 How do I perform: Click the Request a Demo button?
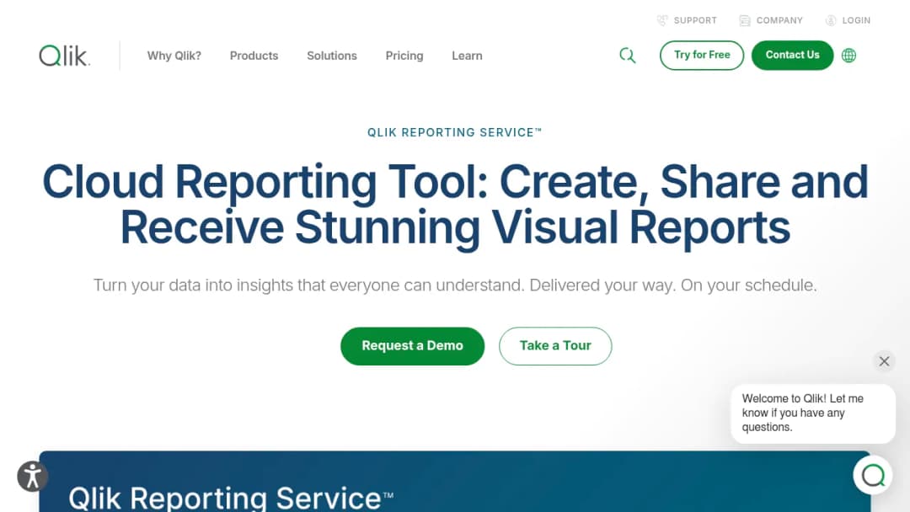click(x=413, y=346)
